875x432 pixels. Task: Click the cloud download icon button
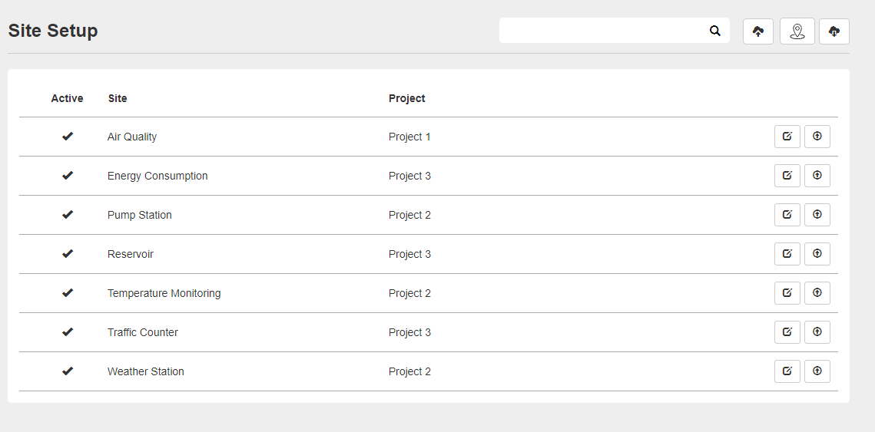(834, 31)
